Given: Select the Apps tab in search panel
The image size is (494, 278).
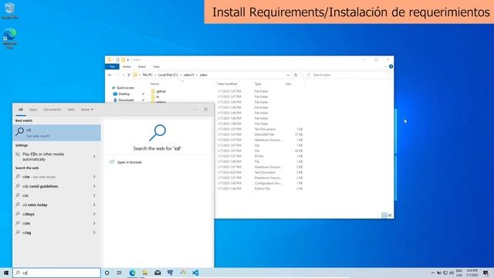Looking at the screenshot, I should [33, 110].
